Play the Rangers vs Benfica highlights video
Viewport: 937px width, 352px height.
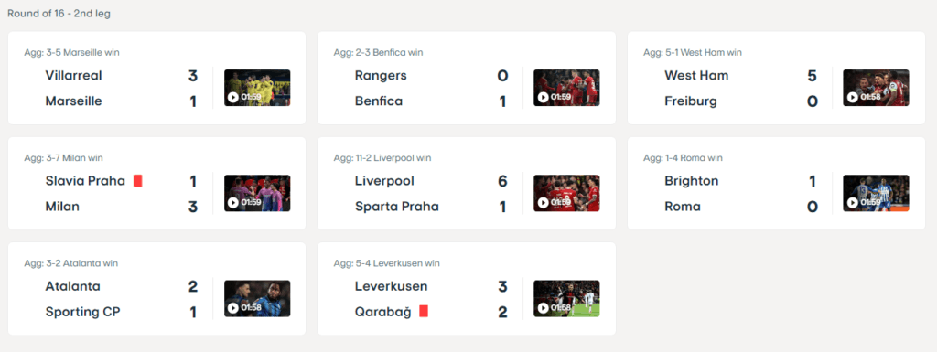tap(566, 88)
